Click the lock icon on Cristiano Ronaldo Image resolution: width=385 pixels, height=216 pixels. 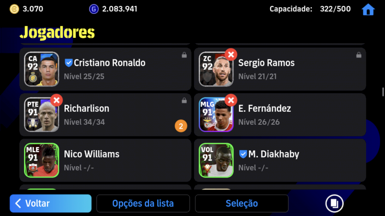(184, 55)
